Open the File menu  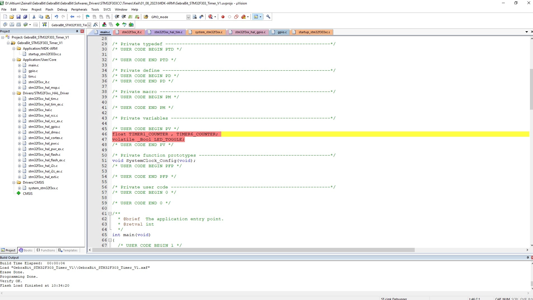(4, 9)
